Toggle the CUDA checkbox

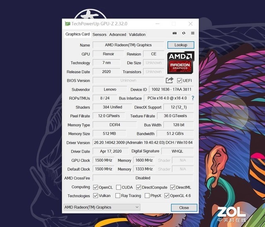point(118,187)
